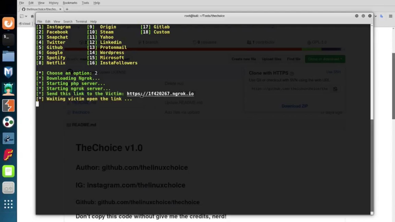This screenshot has width=395, height=222.
Task: Click Firefox page vertical scrollbar
Action: (x=393, y=86)
